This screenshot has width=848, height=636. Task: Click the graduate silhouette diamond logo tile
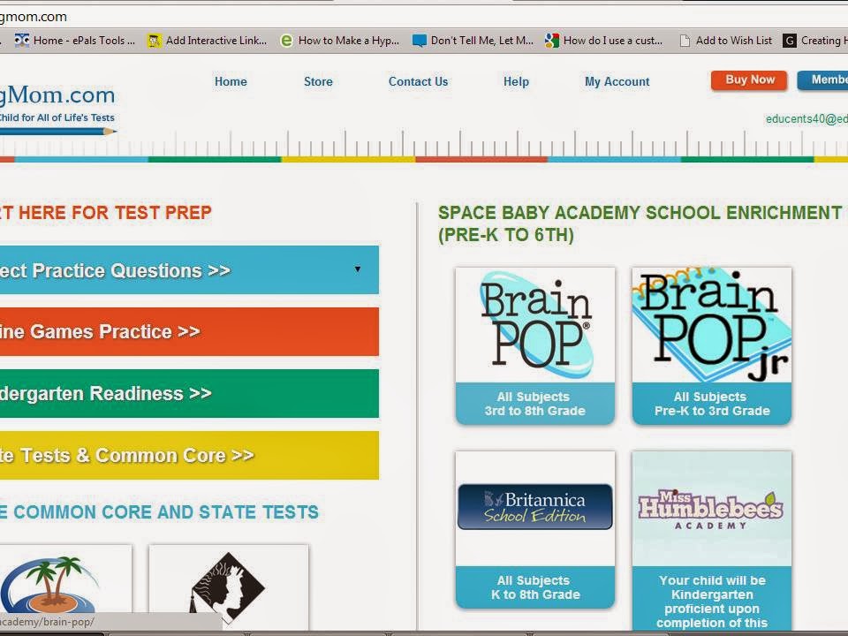228,587
